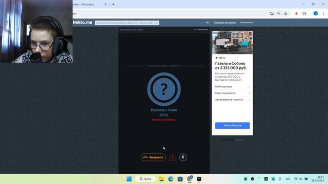The width and height of the screenshot is (328, 184).
Task: Open the battery status tray icon
Action: [306, 179]
